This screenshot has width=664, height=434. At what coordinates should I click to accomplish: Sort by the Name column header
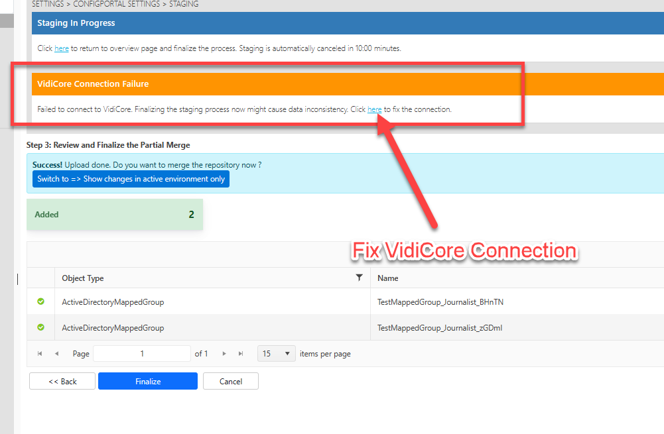tap(388, 278)
